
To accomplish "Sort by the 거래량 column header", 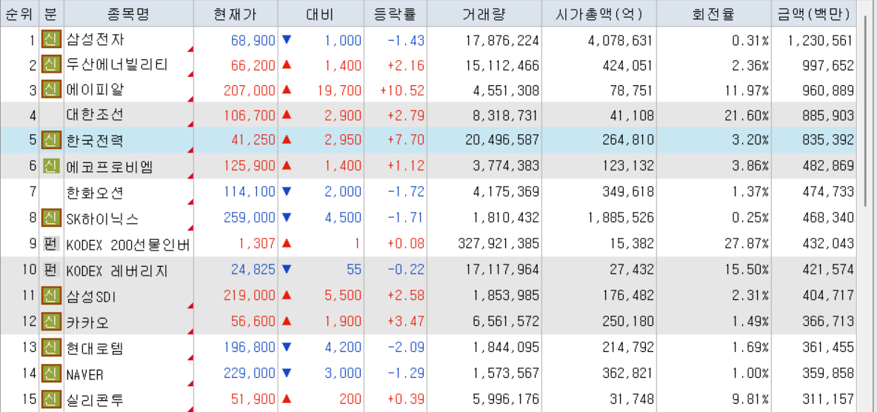I will pos(484,14).
